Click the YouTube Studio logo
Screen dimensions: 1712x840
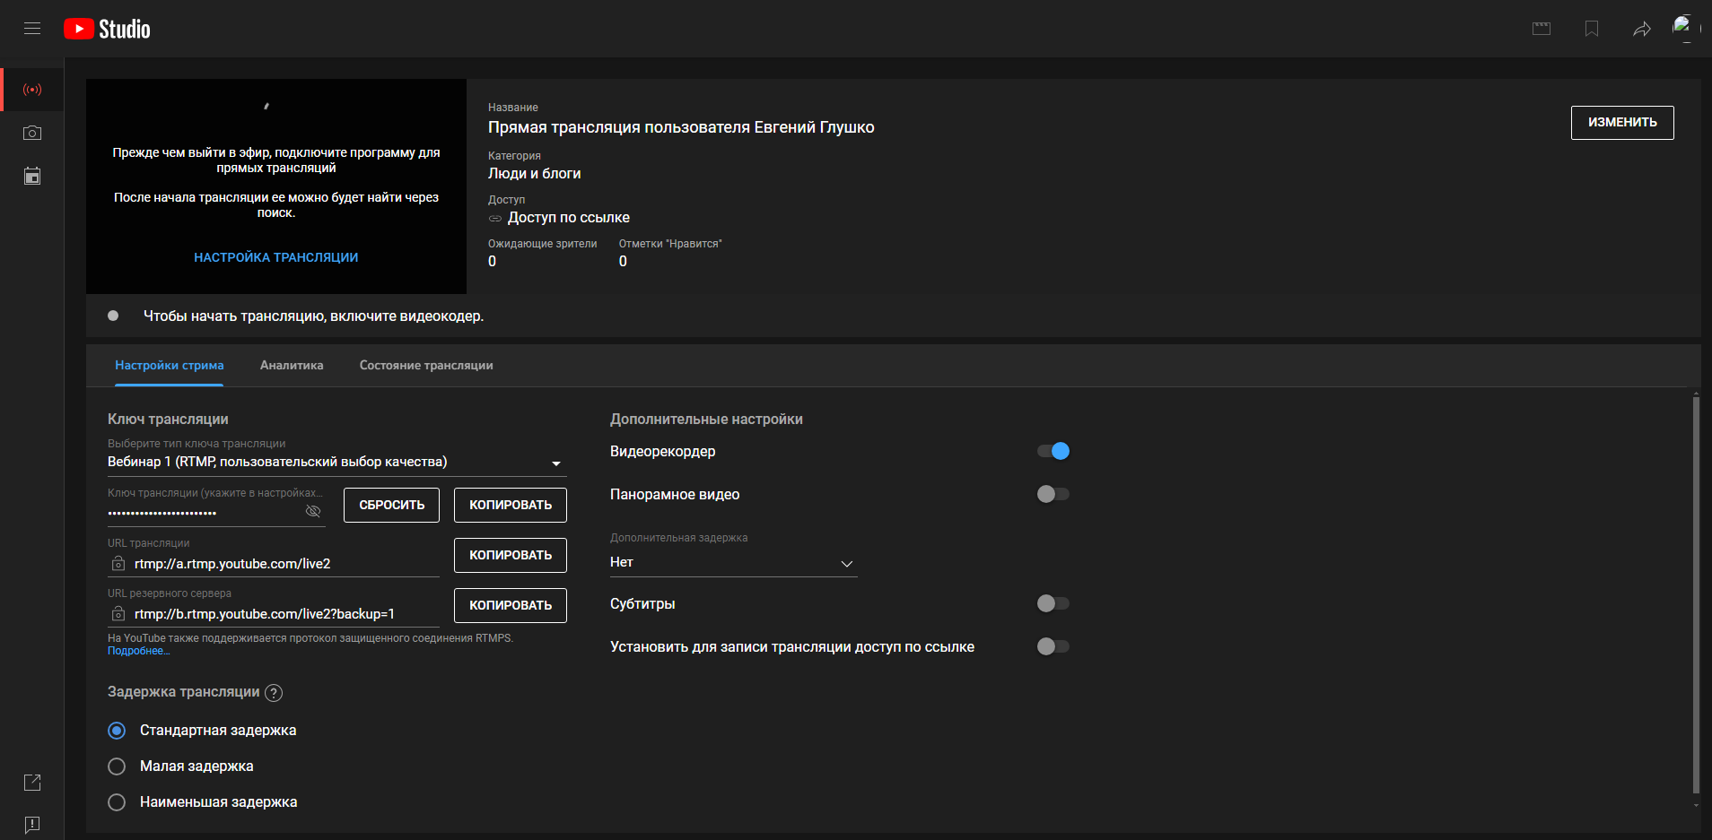108,29
